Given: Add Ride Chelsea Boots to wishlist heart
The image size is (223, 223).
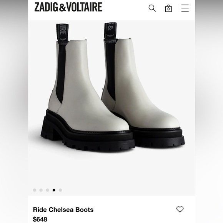Looking at the screenshot, I should [180, 209].
